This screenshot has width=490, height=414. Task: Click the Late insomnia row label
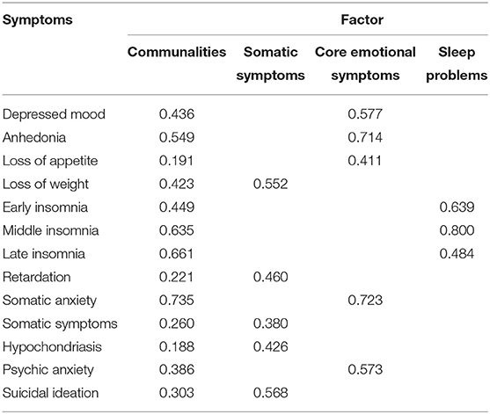tap(44, 253)
